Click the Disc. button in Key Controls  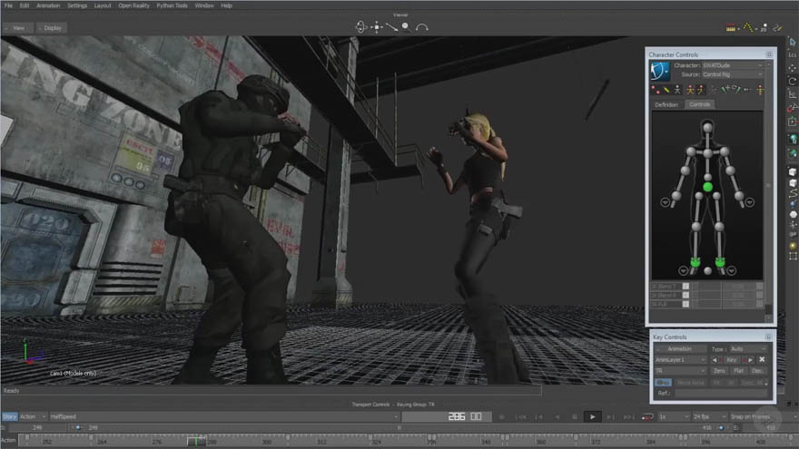click(757, 371)
